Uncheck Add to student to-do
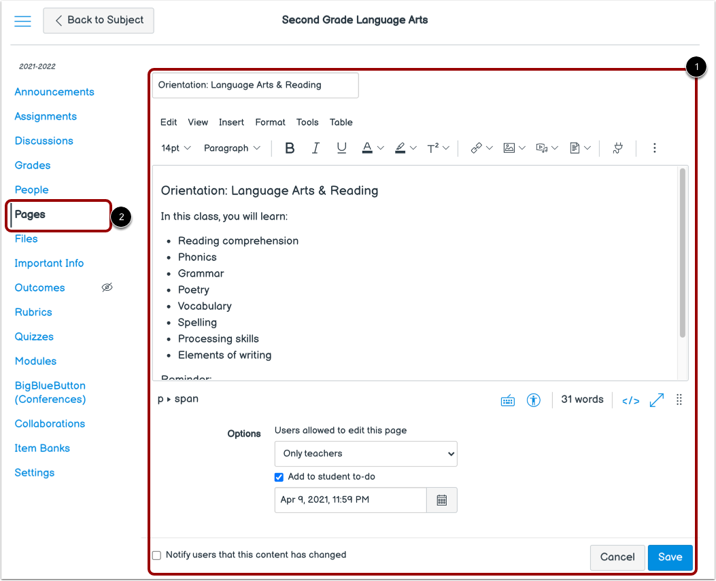This screenshot has height=581, width=716. 278,476
